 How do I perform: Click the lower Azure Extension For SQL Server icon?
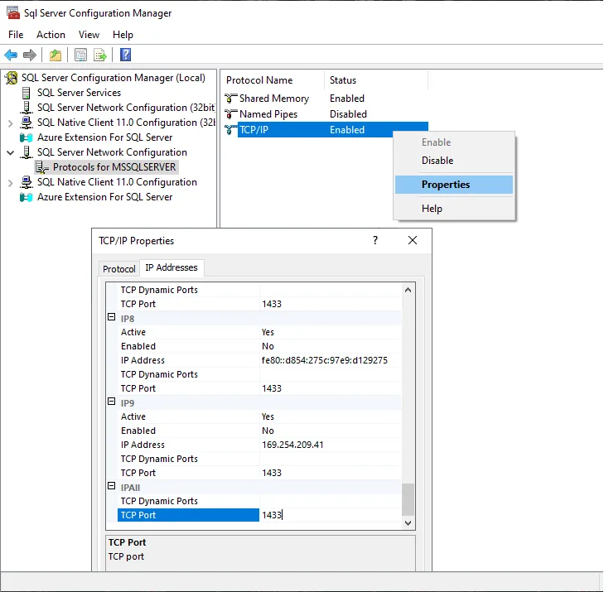coord(27,197)
